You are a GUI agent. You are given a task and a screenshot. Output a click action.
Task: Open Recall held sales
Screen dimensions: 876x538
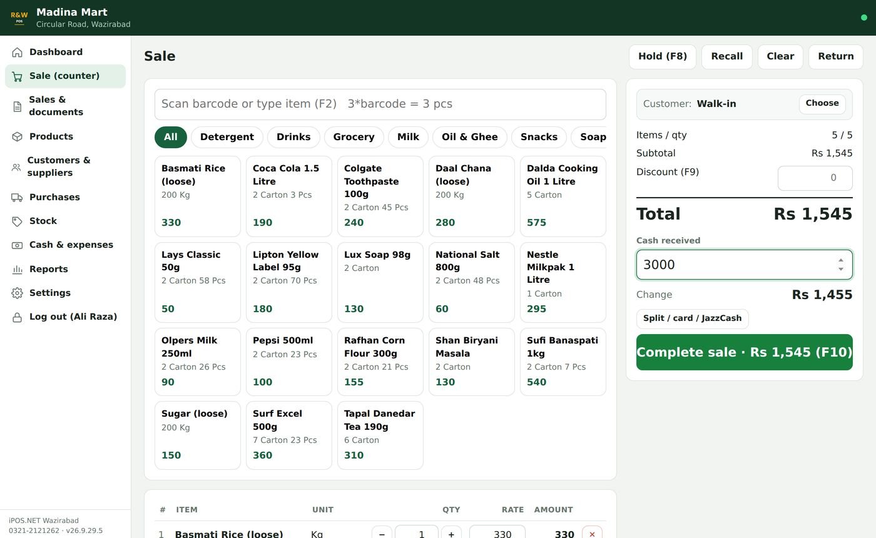(727, 56)
